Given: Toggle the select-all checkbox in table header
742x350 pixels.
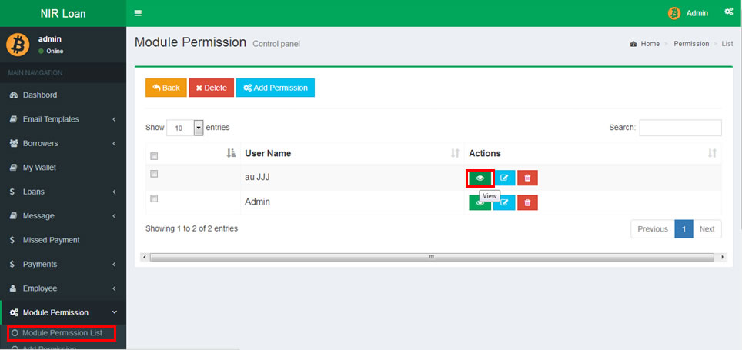Looking at the screenshot, I should click(x=154, y=155).
